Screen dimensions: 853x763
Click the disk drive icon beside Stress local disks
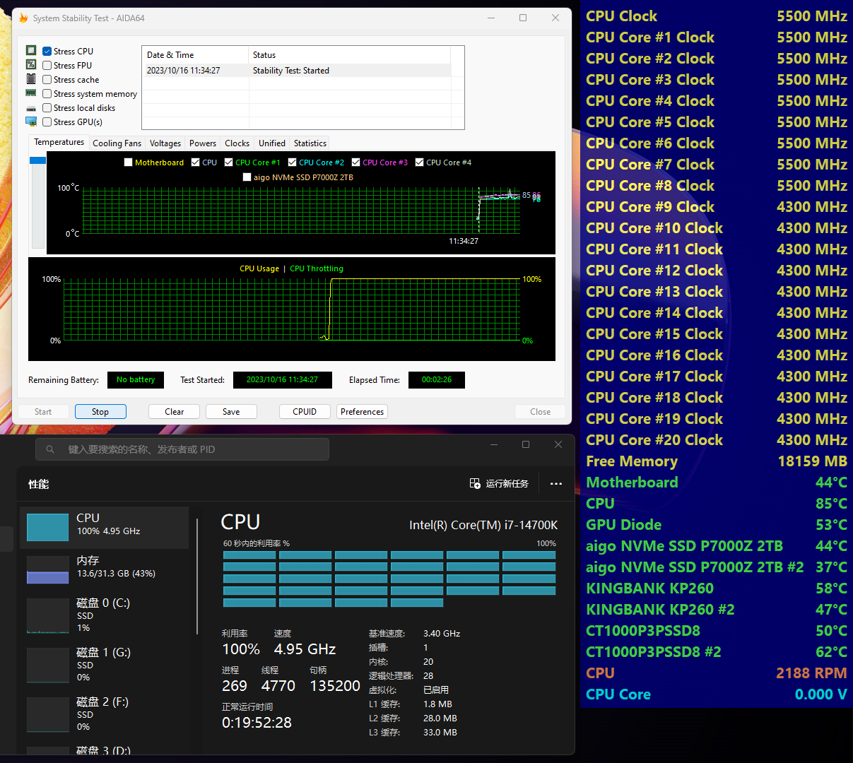[31, 108]
